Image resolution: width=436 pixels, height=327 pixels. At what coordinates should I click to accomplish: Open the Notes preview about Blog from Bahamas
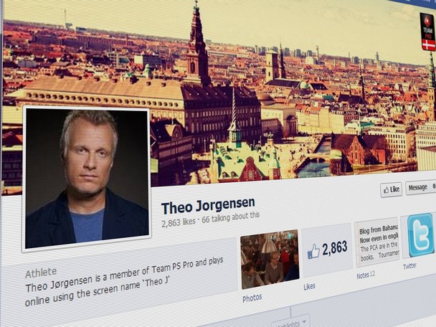click(x=378, y=242)
